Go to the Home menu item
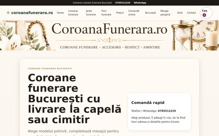 (60, 13)
